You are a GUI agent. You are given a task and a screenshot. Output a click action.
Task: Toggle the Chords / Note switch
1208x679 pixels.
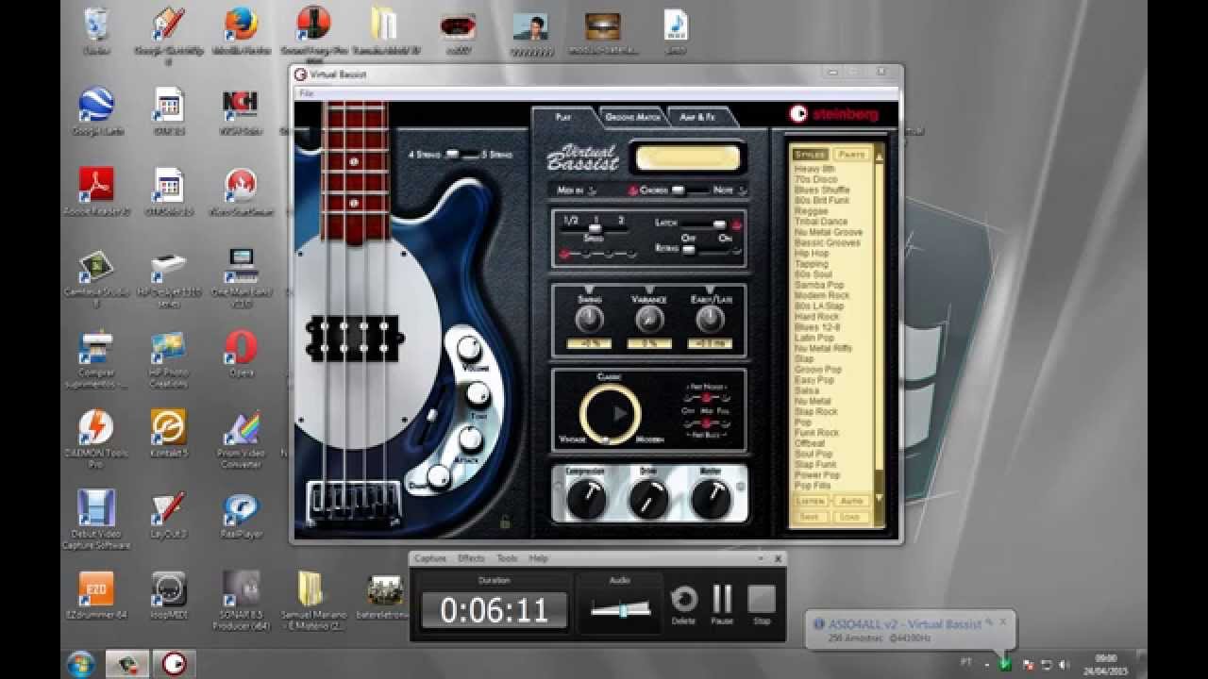click(x=692, y=190)
